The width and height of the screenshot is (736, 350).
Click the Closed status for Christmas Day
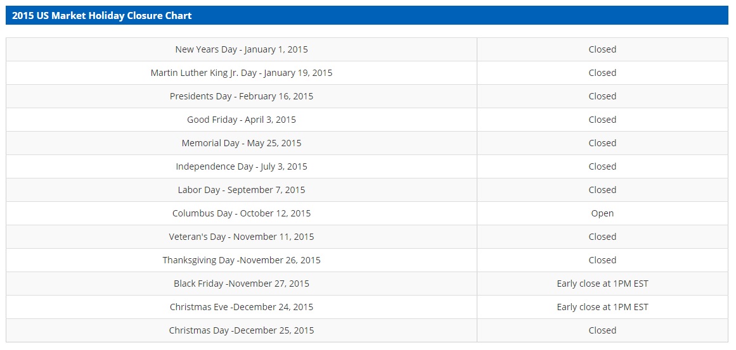pos(602,330)
